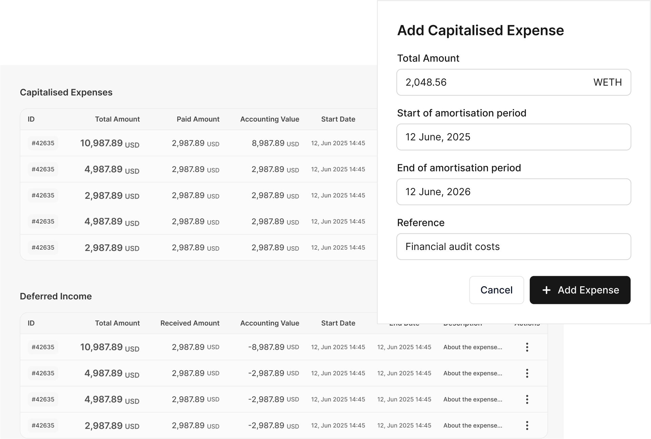Select first deferred income ID #42635 badge
This screenshot has height=439, width=651.
(x=43, y=347)
